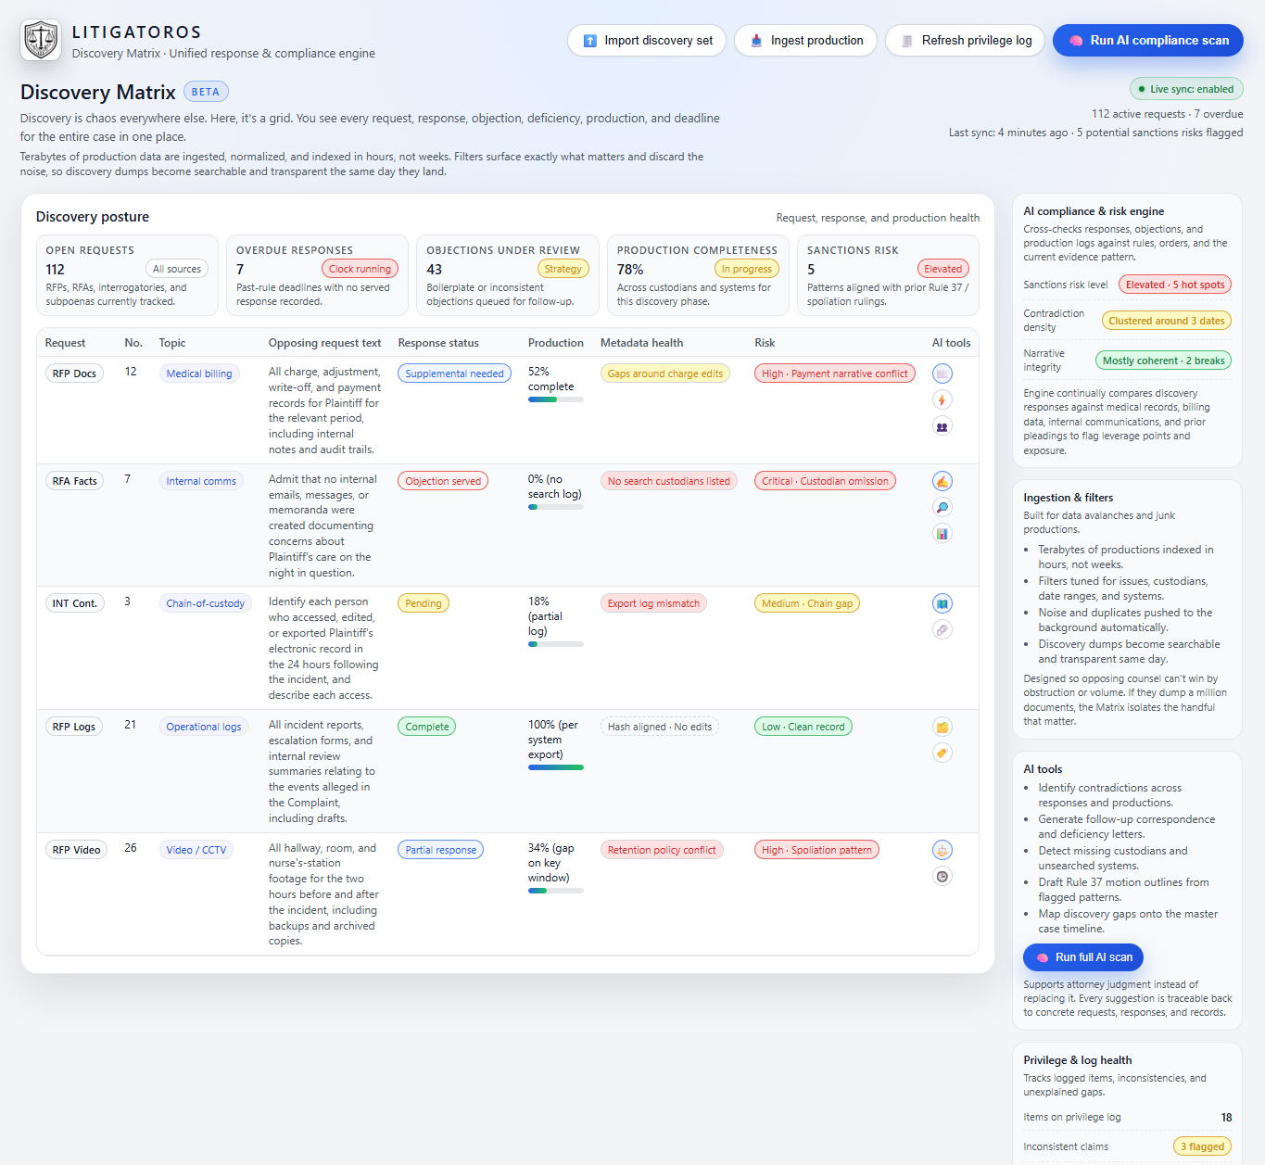Click the 52% completion progress bar

[x=555, y=399]
